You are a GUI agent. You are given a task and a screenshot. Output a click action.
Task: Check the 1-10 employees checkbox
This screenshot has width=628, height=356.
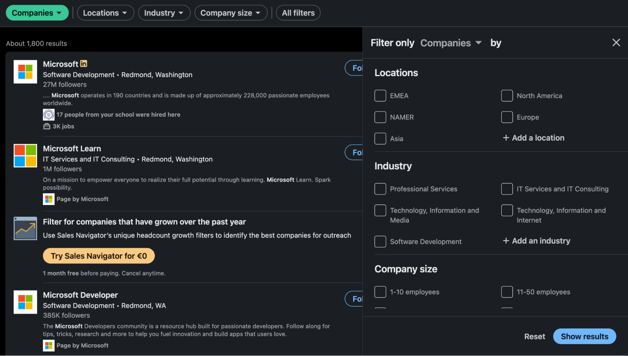[380, 292]
